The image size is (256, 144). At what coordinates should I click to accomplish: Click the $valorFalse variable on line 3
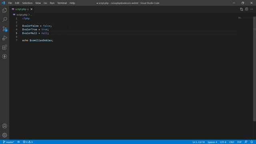pyautogui.click(x=30, y=26)
